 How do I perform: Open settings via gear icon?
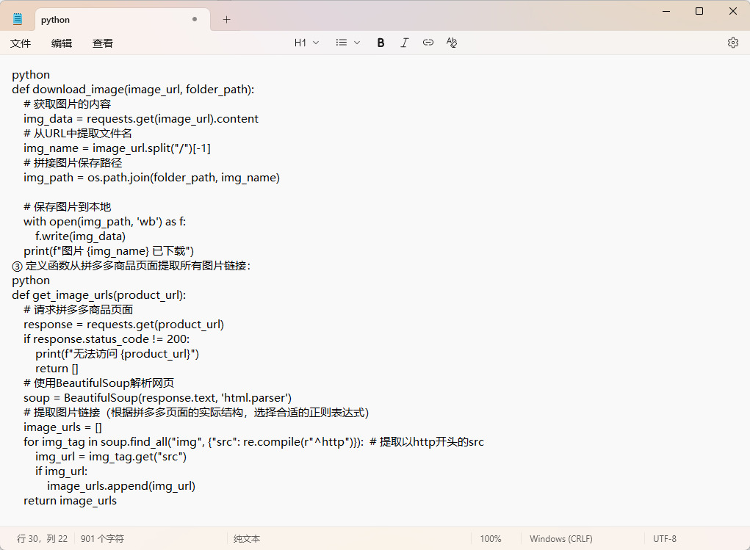tap(733, 43)
